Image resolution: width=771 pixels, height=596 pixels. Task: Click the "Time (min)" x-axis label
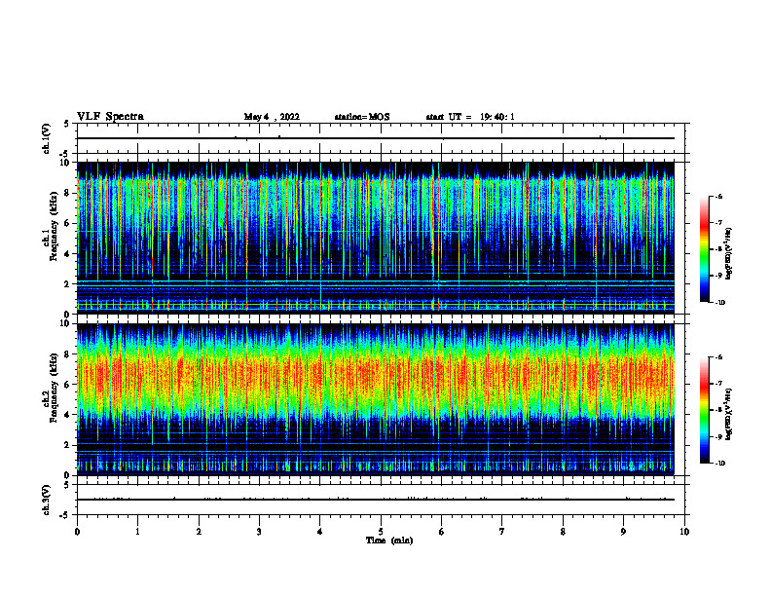click(389, 540)
